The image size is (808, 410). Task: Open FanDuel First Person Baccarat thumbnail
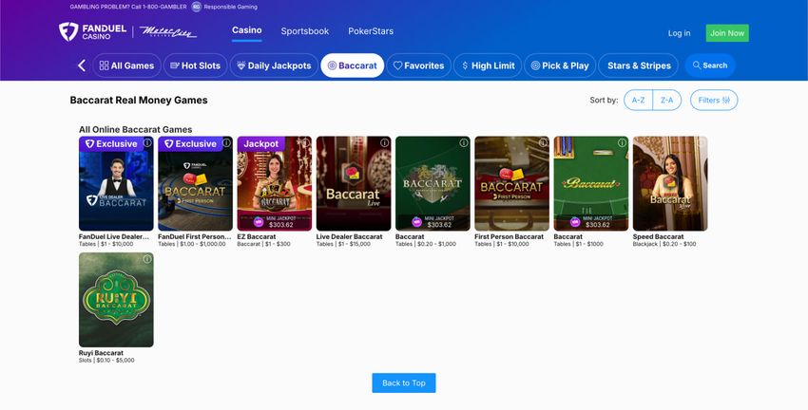[195, 184]
